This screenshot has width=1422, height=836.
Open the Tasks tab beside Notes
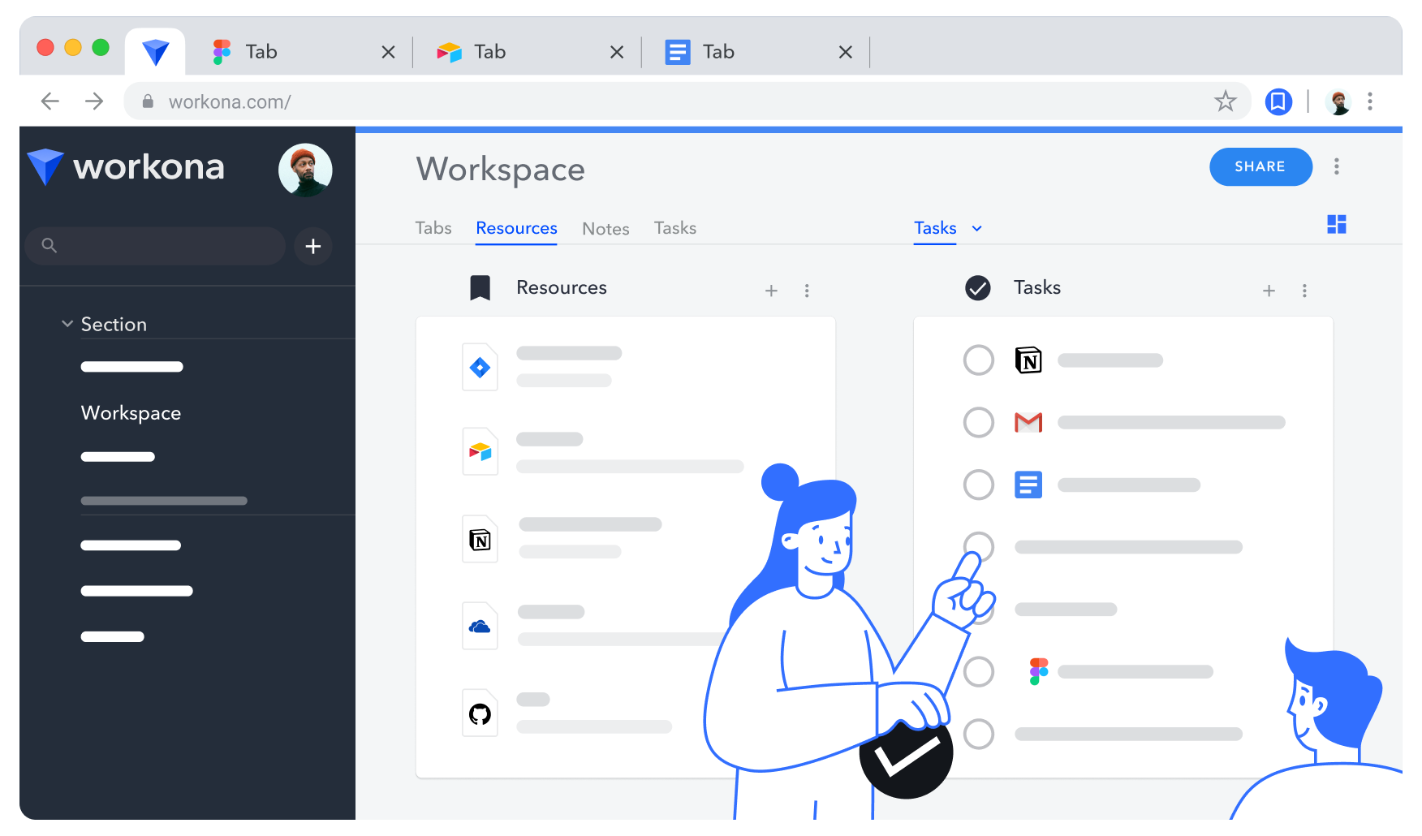tap(675, 228)
